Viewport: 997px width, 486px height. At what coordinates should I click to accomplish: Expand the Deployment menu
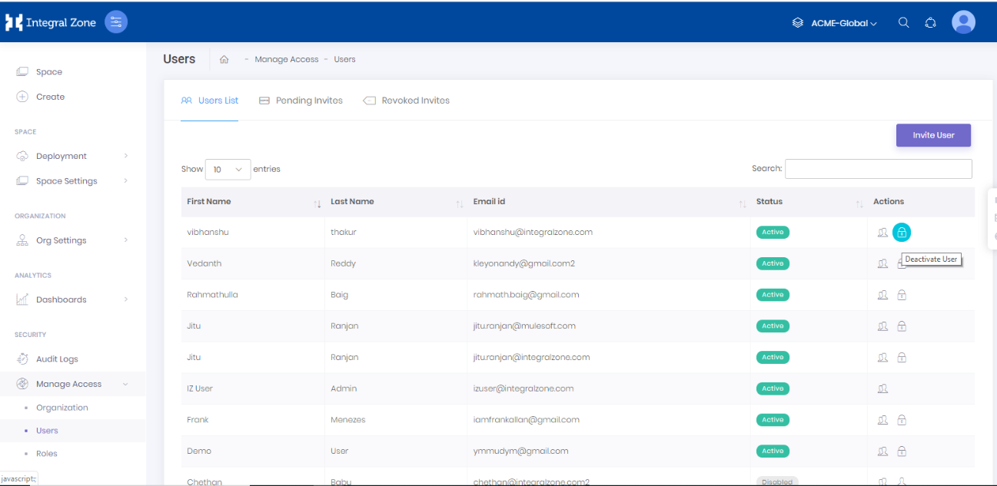tap(72, 156)
